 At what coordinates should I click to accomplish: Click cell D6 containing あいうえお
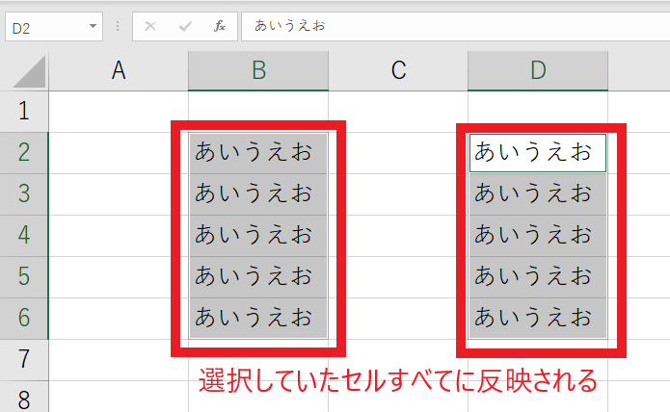538,319
